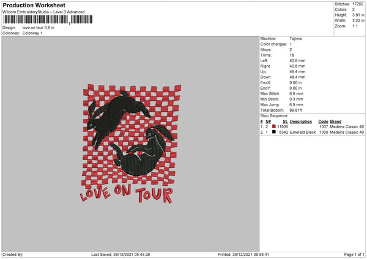Click the 'Emerald Black' description cell
Image resolution: width=367 pixels, height=259 pixels.
pos(303,133)
